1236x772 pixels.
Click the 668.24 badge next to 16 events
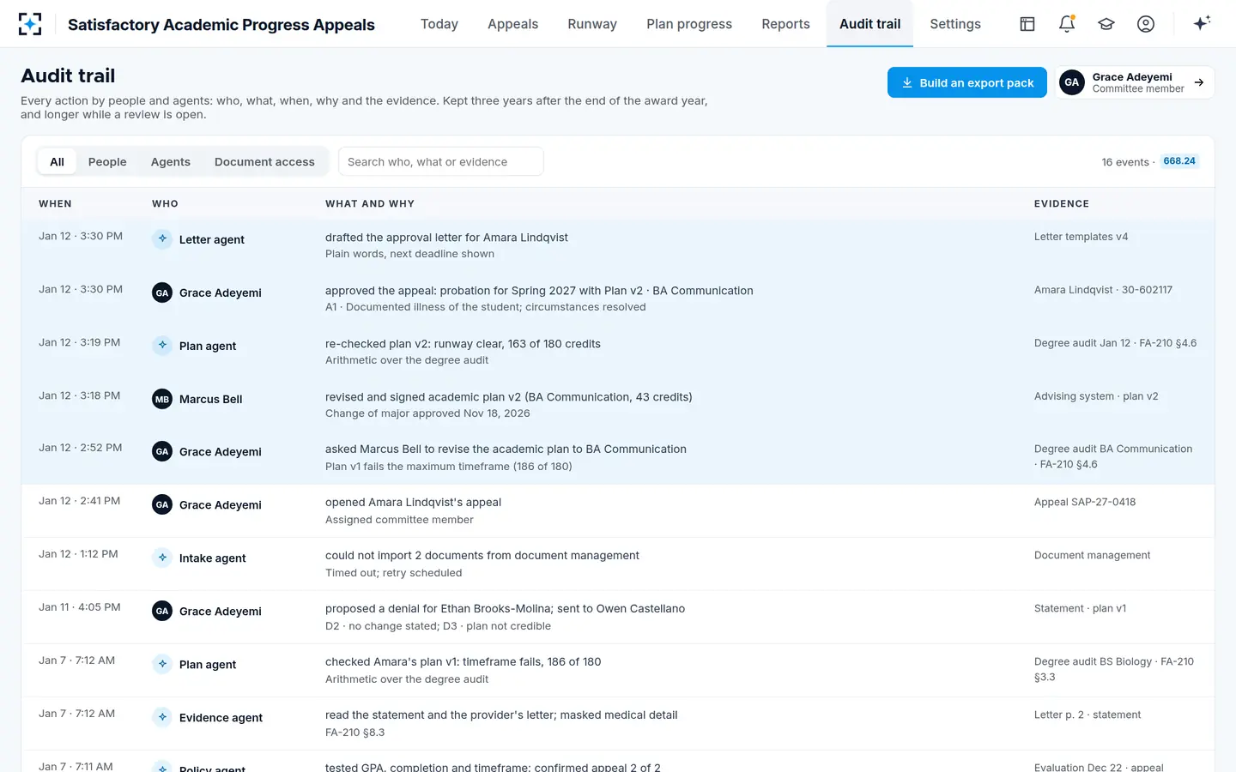pyautogui.click(x=1179, y=161)
